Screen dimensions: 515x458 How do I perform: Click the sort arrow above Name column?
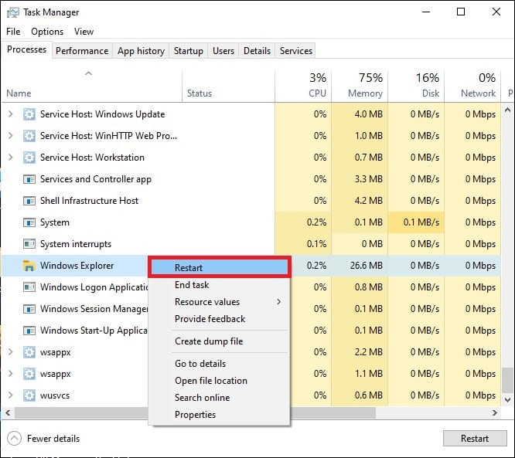88,73
